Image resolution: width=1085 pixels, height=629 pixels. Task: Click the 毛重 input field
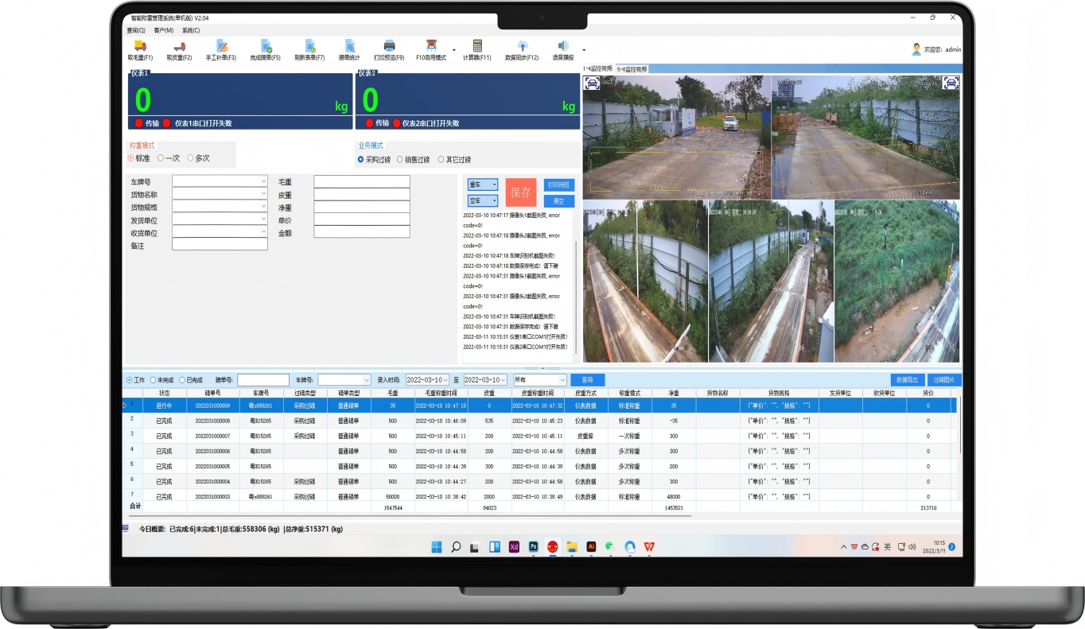click(x=361, y=181)
